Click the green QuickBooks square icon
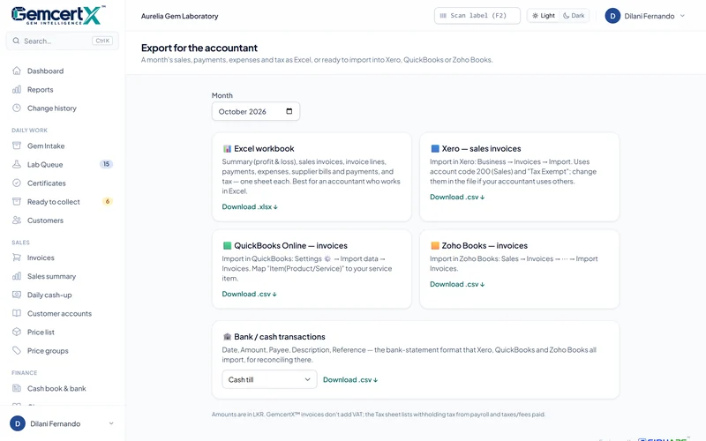Viewport: 706px width, 441px height. pos(227,246)
